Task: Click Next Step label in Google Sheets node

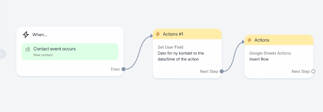Action: click(300, 71)
